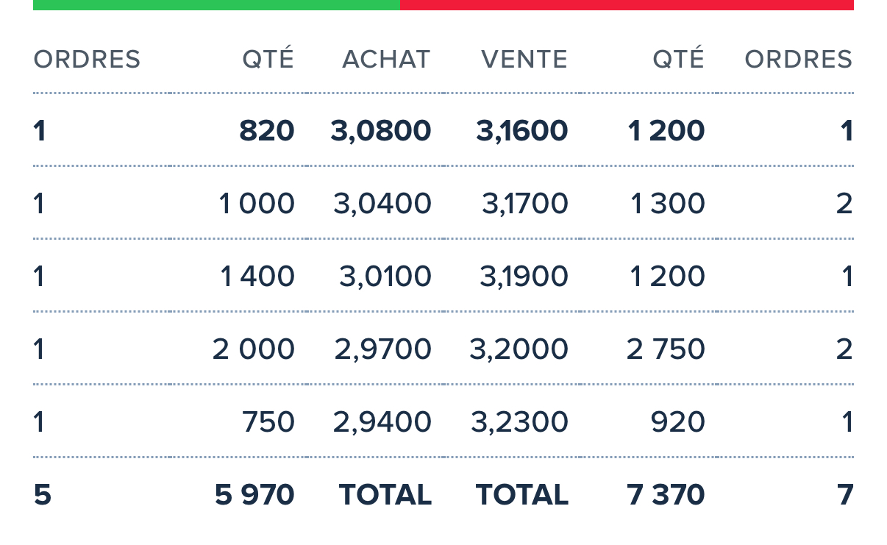Click the red sell-side portion of the bar

tap(627, 4)
